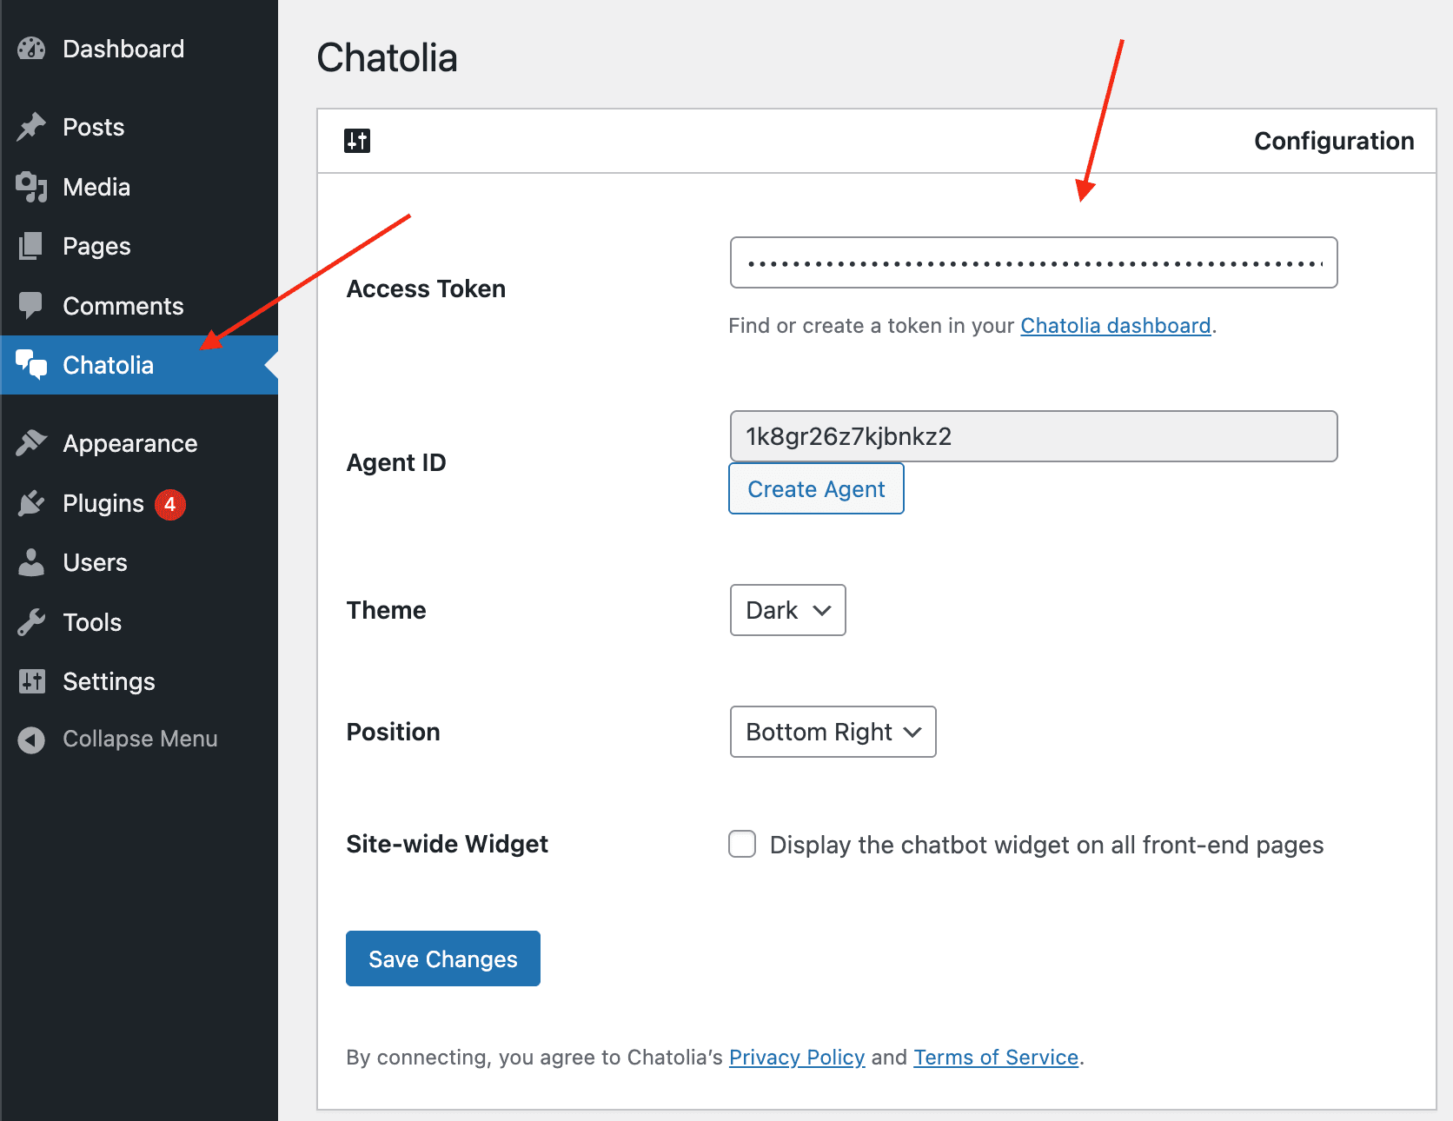Click the Configuration sliders icon
The width and height of the screenshot is (1453, 1121).
(357, 141)
